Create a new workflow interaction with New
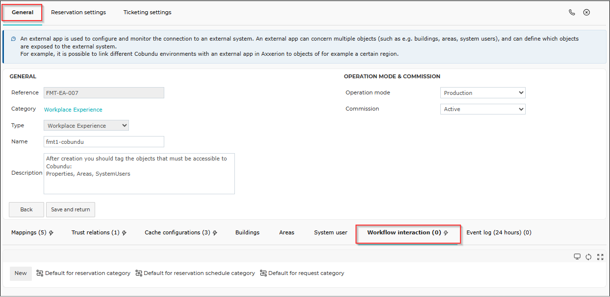 click(21, 274)
